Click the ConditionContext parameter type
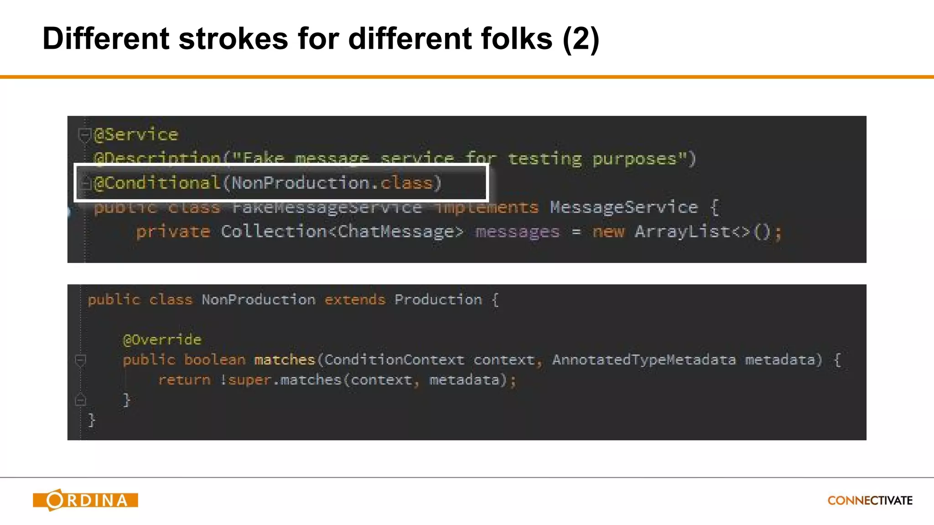This screenshot has height=525, width=934. 394,360
